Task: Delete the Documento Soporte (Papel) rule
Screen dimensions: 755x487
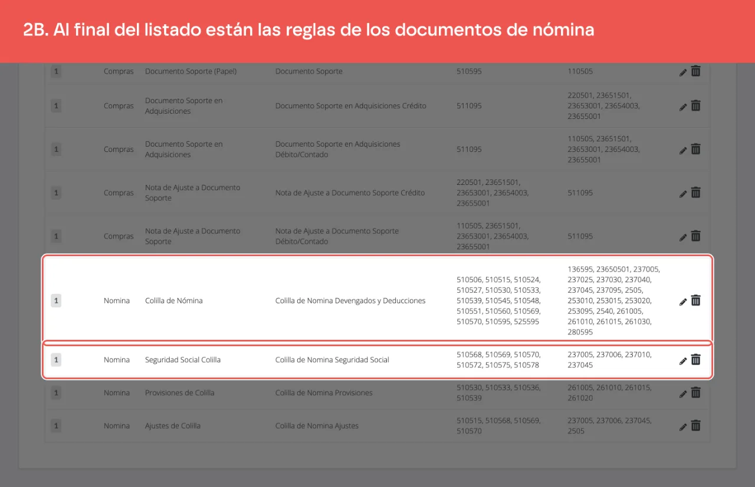Action: point(696,71)
